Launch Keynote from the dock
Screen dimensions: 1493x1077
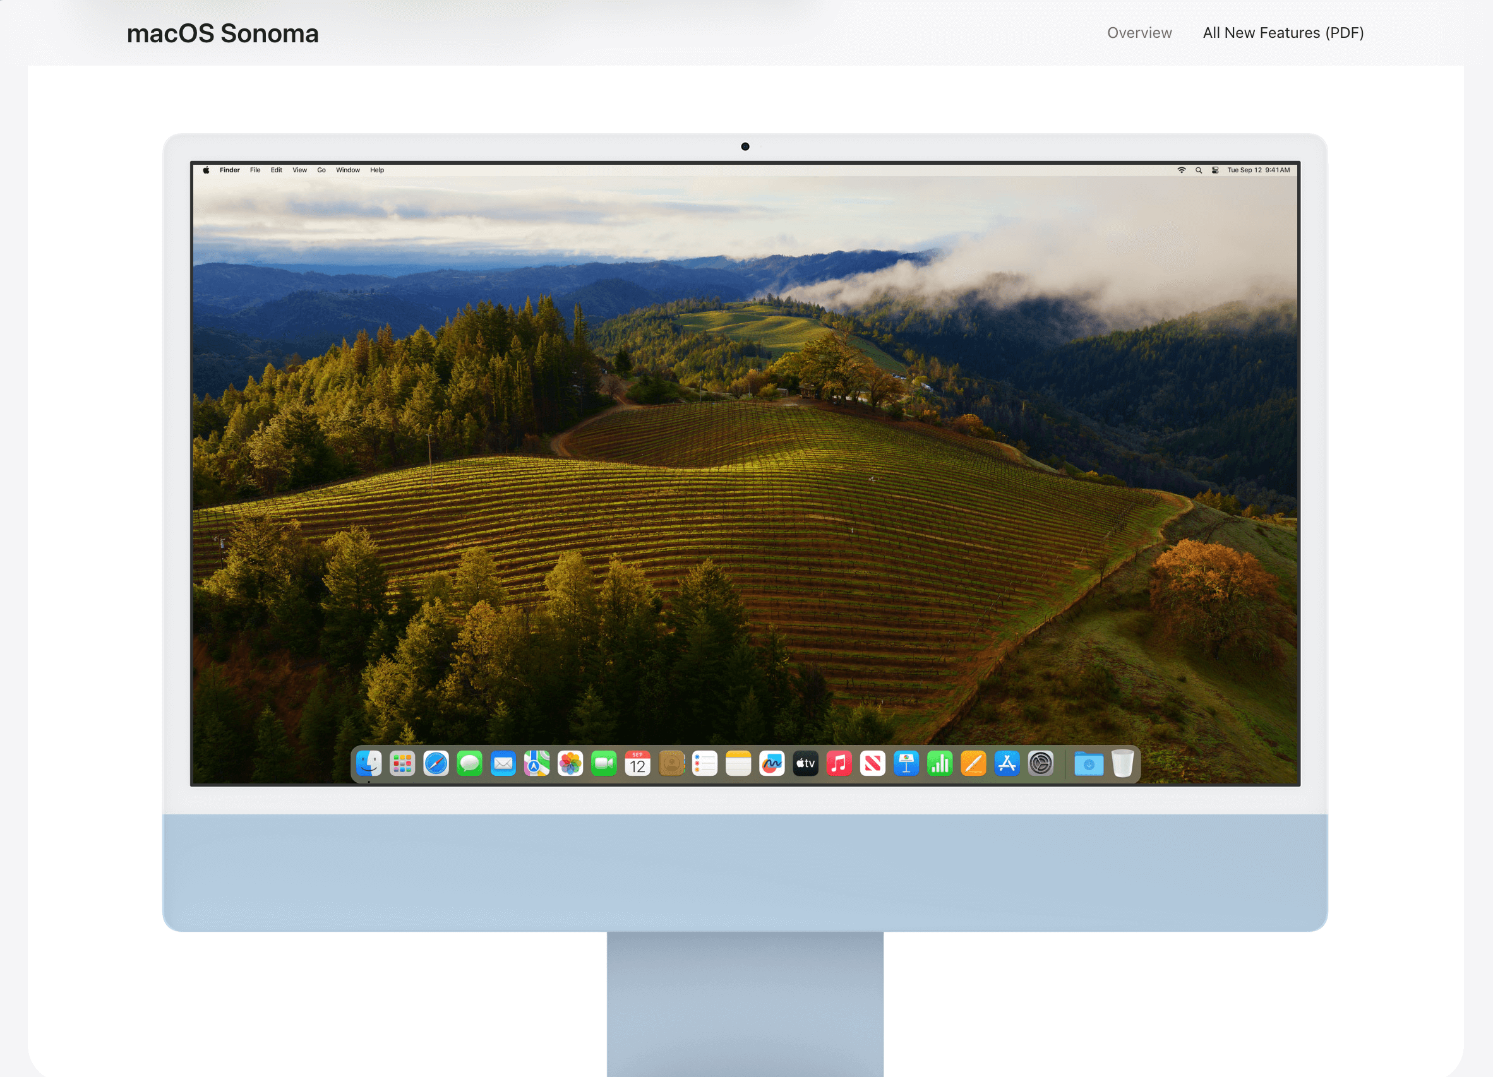906,764
